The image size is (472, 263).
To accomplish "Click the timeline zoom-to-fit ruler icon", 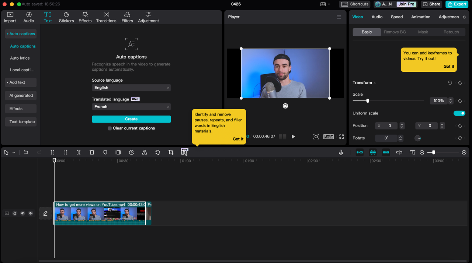I will point(412,152).
